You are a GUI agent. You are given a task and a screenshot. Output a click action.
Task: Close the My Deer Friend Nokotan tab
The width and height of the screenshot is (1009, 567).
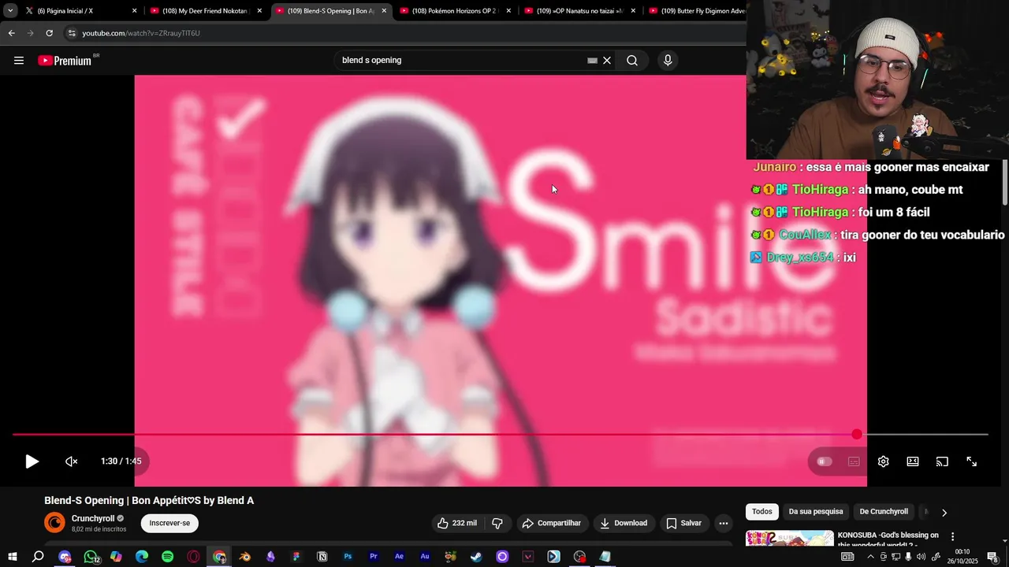[259, 11]
